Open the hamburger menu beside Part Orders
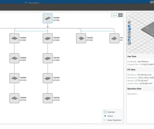This screenshot has width=154, height=129. [x=26, y=3]
